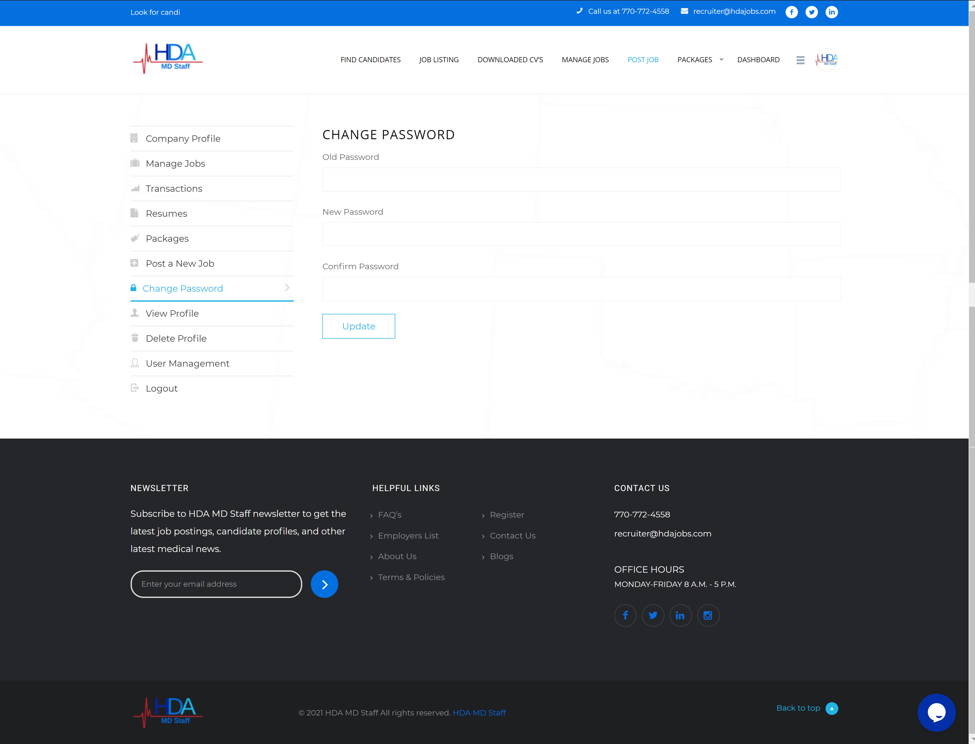975x744 pixels.
Task: Click the Change Password lock icon
Action: [x=133, y=288]
